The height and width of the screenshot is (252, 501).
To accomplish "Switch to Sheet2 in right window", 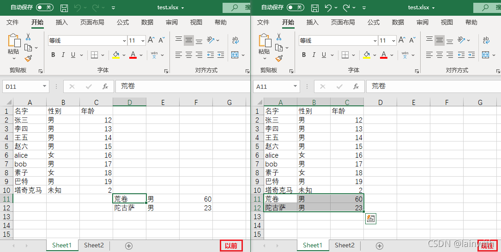I will (344, 245).
